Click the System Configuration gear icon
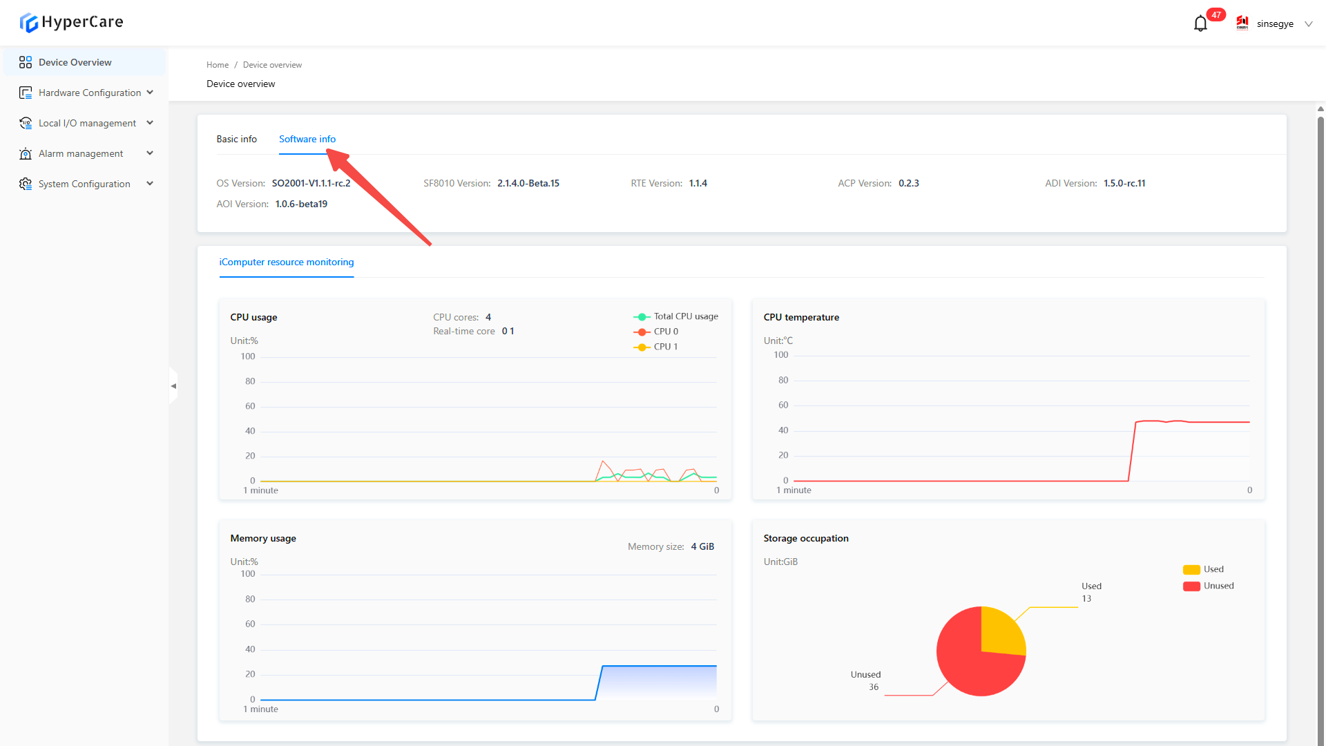This screenshot has width=1326, height=746. [x=26, y=184]
